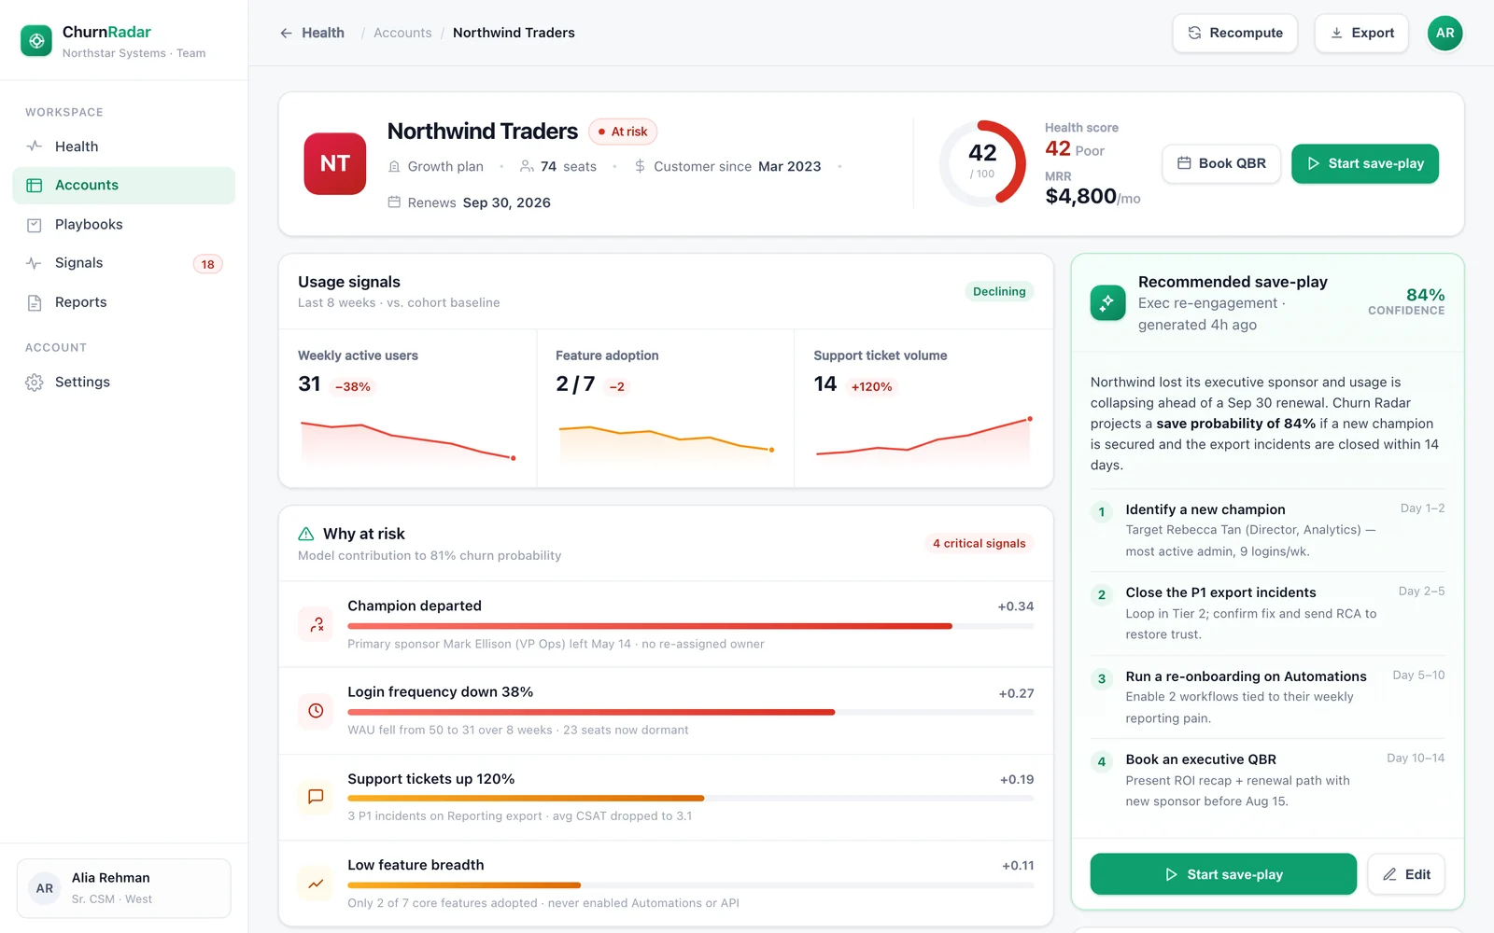The image size is (1494, 933).
Task: Click the Declining status badge
Action: click(999, 291)
